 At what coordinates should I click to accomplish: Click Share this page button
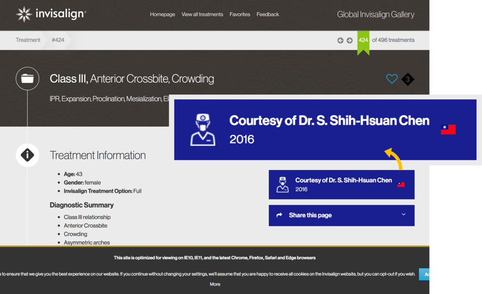[342, 215]
